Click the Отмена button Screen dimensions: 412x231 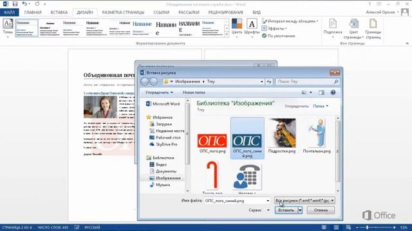[321, 210]
